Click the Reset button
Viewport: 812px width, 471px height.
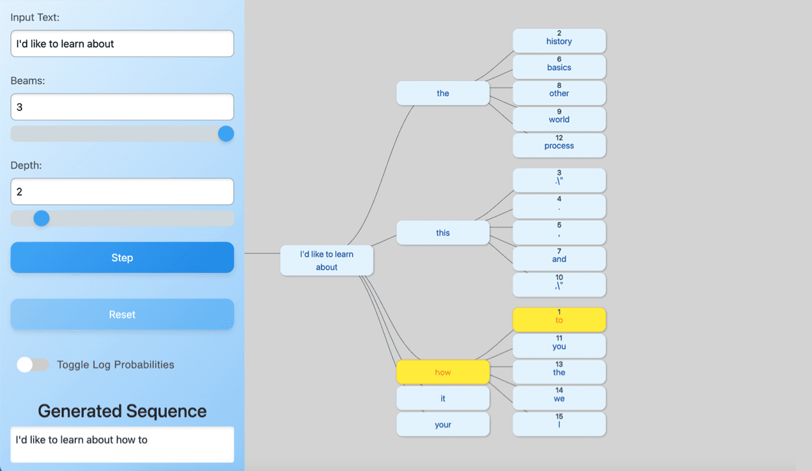pos(121,314)
